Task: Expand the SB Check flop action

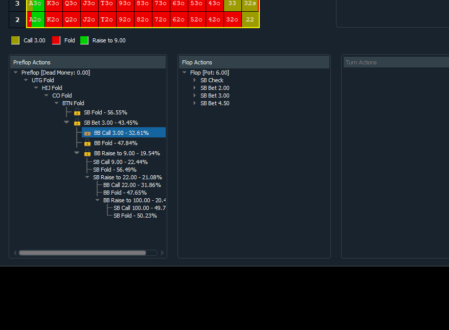Action: 195,80
